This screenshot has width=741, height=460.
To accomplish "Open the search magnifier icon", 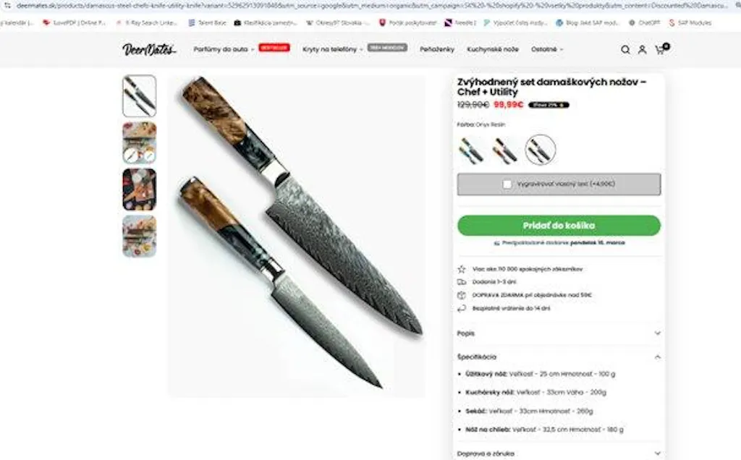I will click(625, 50).
